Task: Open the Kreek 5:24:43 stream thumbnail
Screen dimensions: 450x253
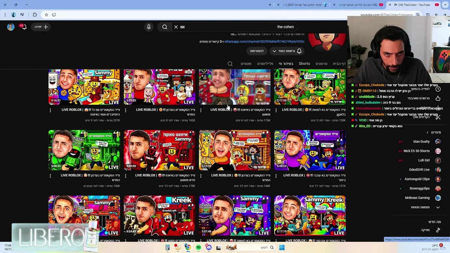Action: pos(159,216)
